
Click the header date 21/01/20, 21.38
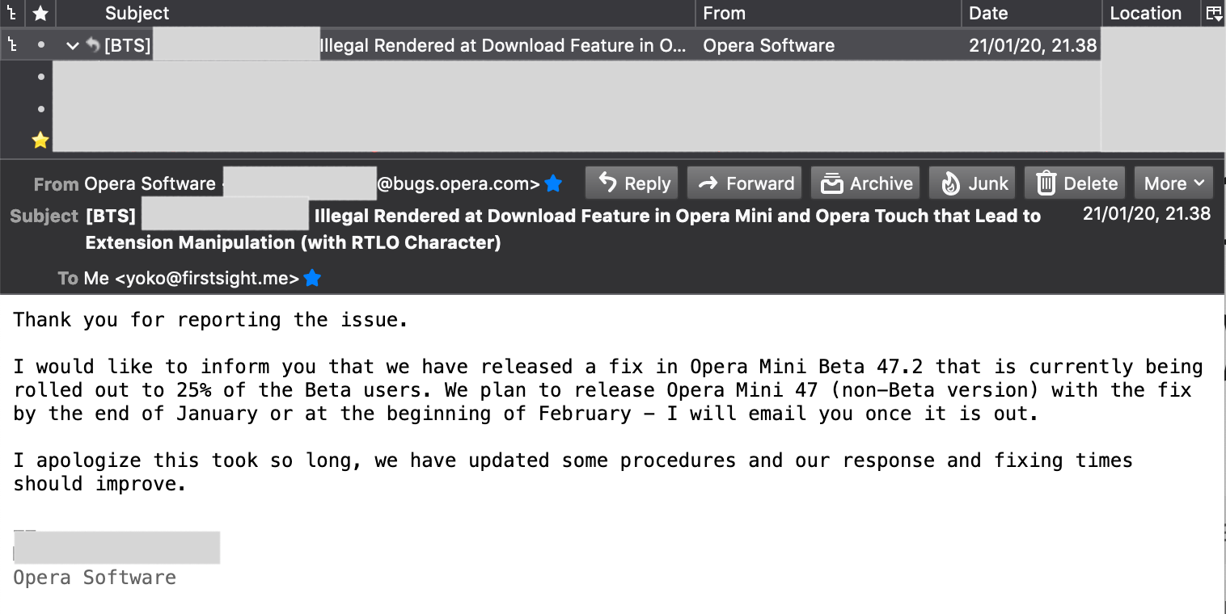click(x=1147, y=214)
